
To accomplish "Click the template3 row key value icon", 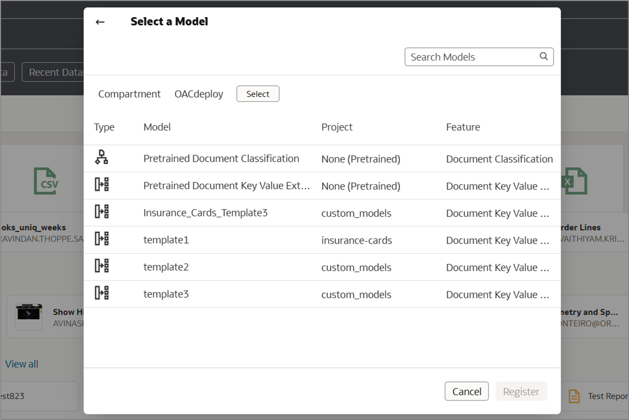I will 102,293.
